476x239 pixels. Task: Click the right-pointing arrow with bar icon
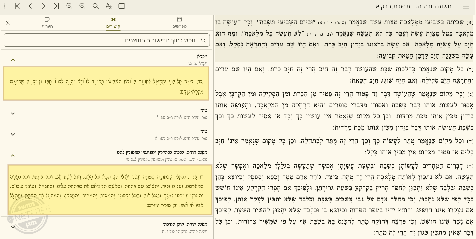tap(56, 6)
